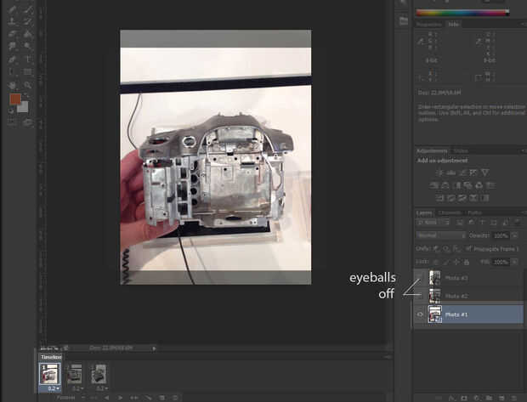Delete the selected timeline frame

coord(175,398)
